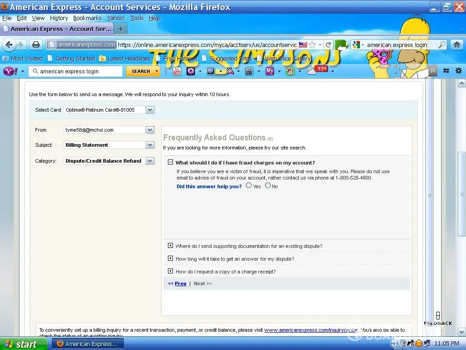This screenshot has width=466, height=350.
Task: Open the Category dropdown
Action: [x=150, y=161]
